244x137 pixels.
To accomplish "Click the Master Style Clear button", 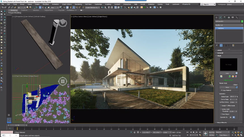I will click(235, 85).
